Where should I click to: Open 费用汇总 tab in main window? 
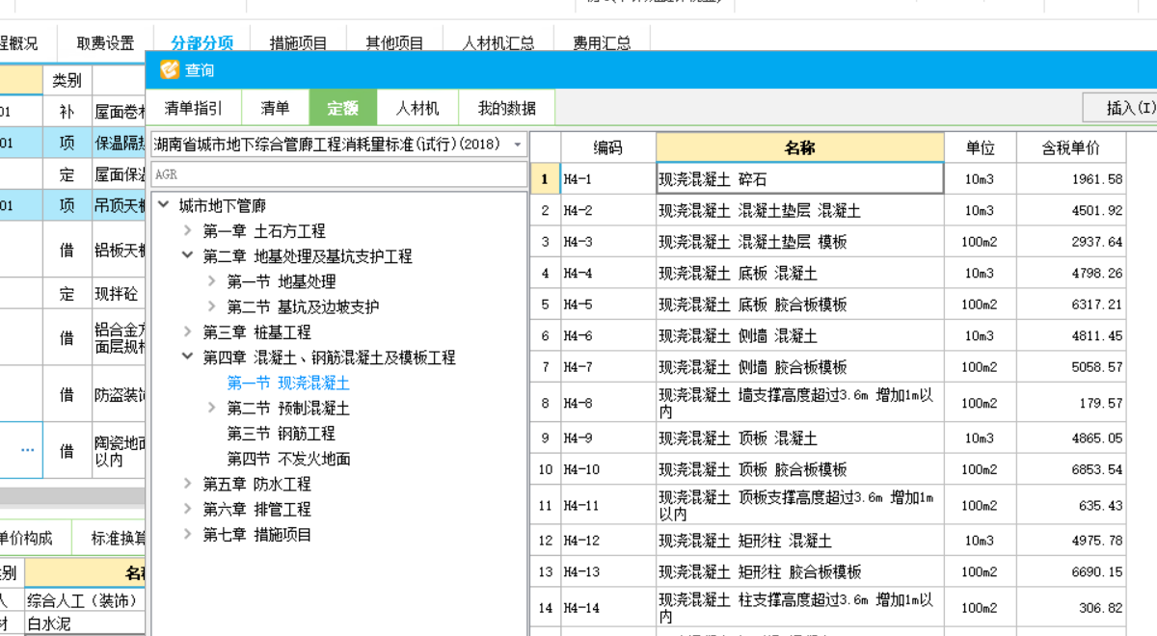[x=602, y=43]
